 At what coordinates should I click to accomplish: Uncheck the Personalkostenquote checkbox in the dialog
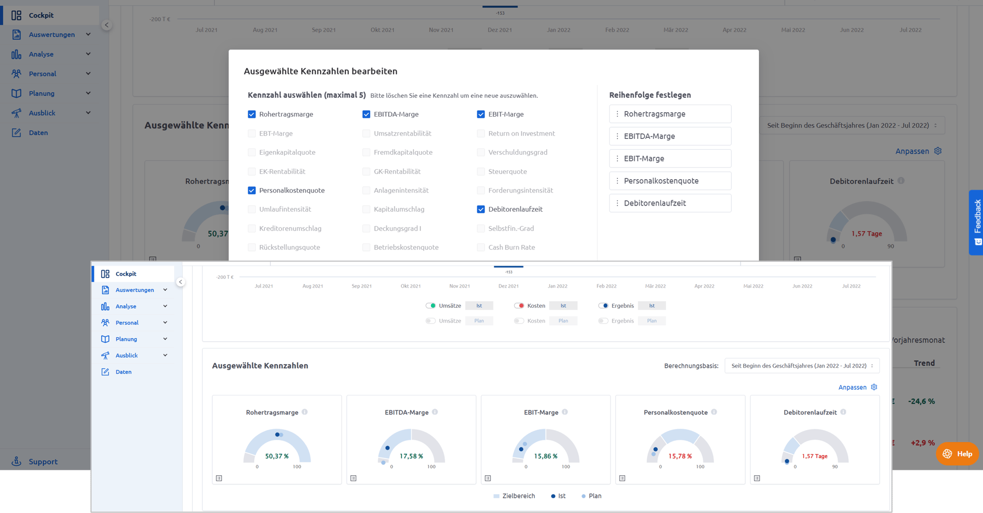252,190
